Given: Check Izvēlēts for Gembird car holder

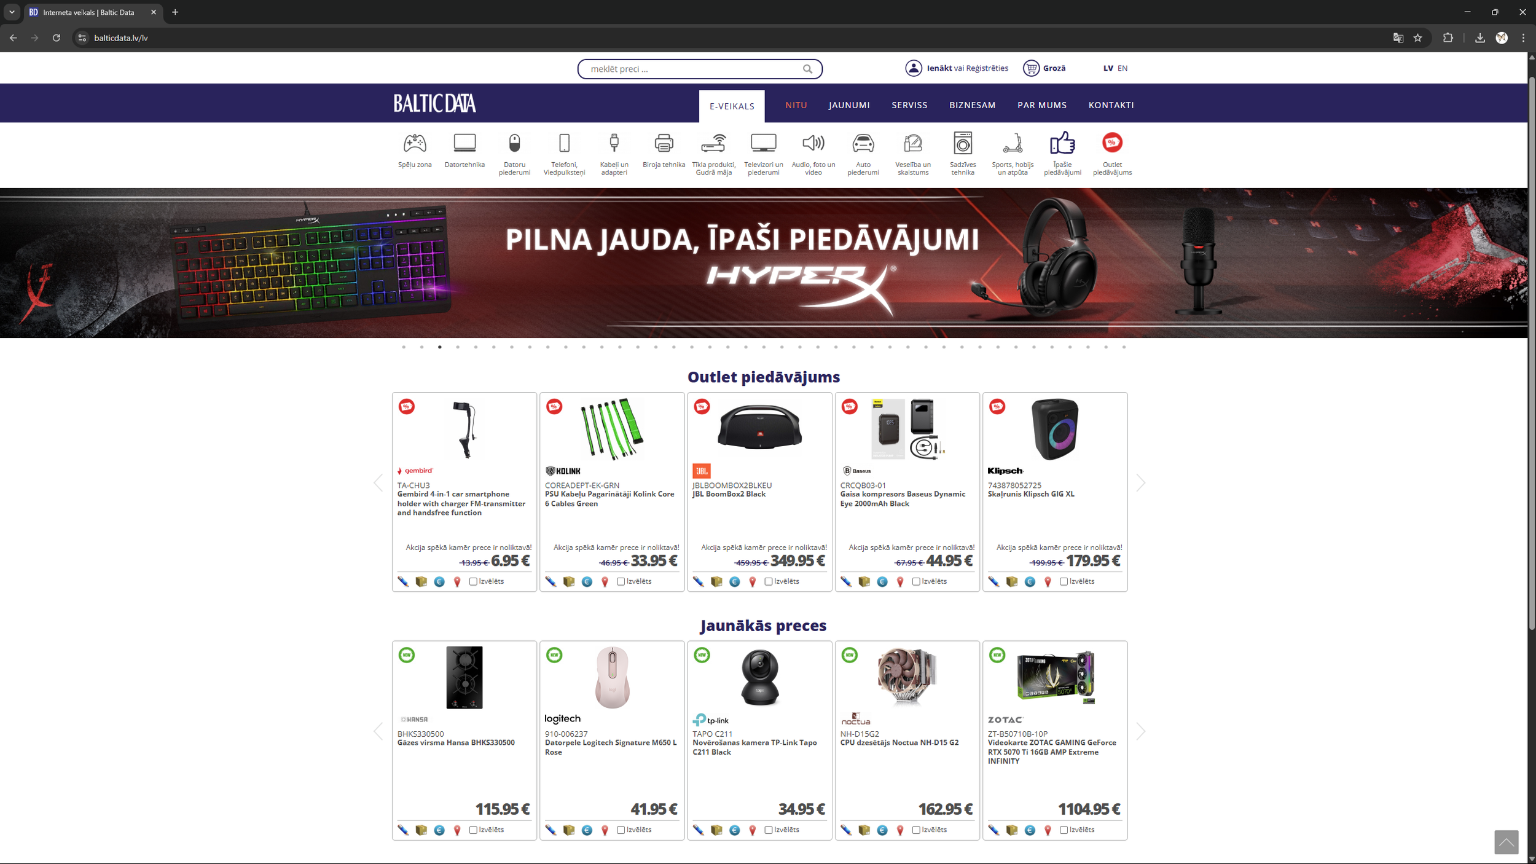Looking at the screenshot, I should (x=473, y=581).
